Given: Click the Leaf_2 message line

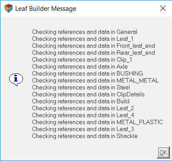Looking at the screenshot, I should pos(83,108).
